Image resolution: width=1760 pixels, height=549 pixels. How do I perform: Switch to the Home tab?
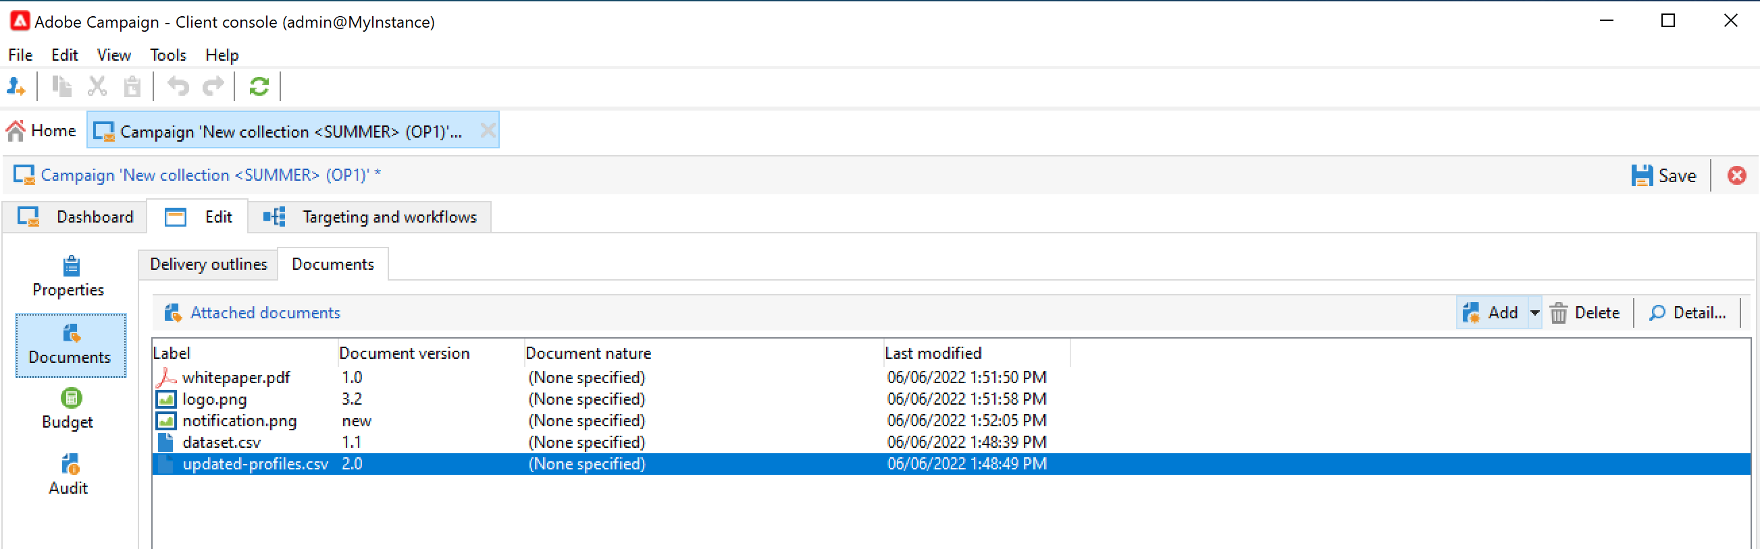(43, 130)
